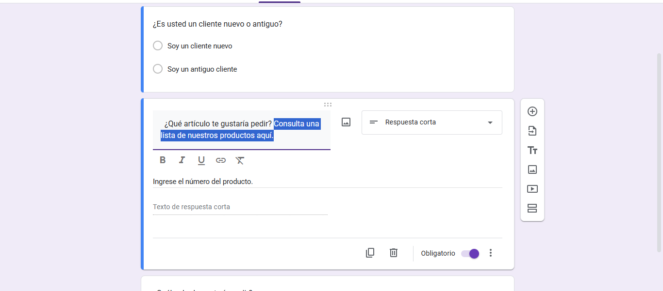This screenshot has width=663, height=291.
Task: Apply bold formatting to selected text
Action: 163,160
